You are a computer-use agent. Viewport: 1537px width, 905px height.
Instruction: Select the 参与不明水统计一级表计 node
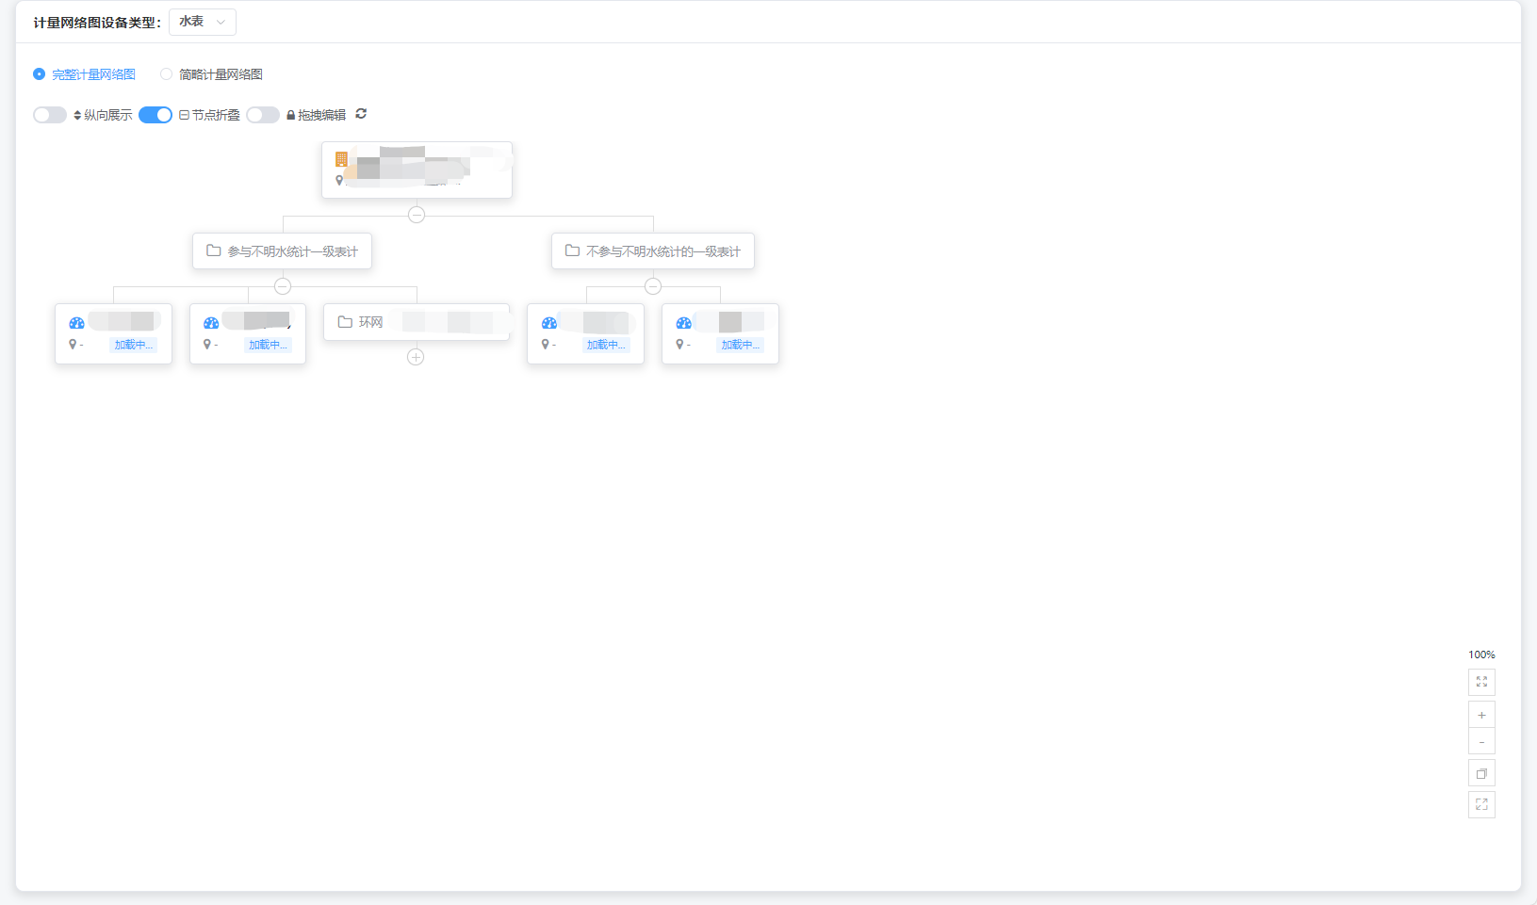pyautogui.click(x=282, y=251)
